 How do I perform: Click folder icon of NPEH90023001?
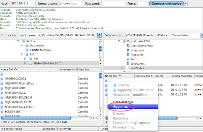coord(2,79)
